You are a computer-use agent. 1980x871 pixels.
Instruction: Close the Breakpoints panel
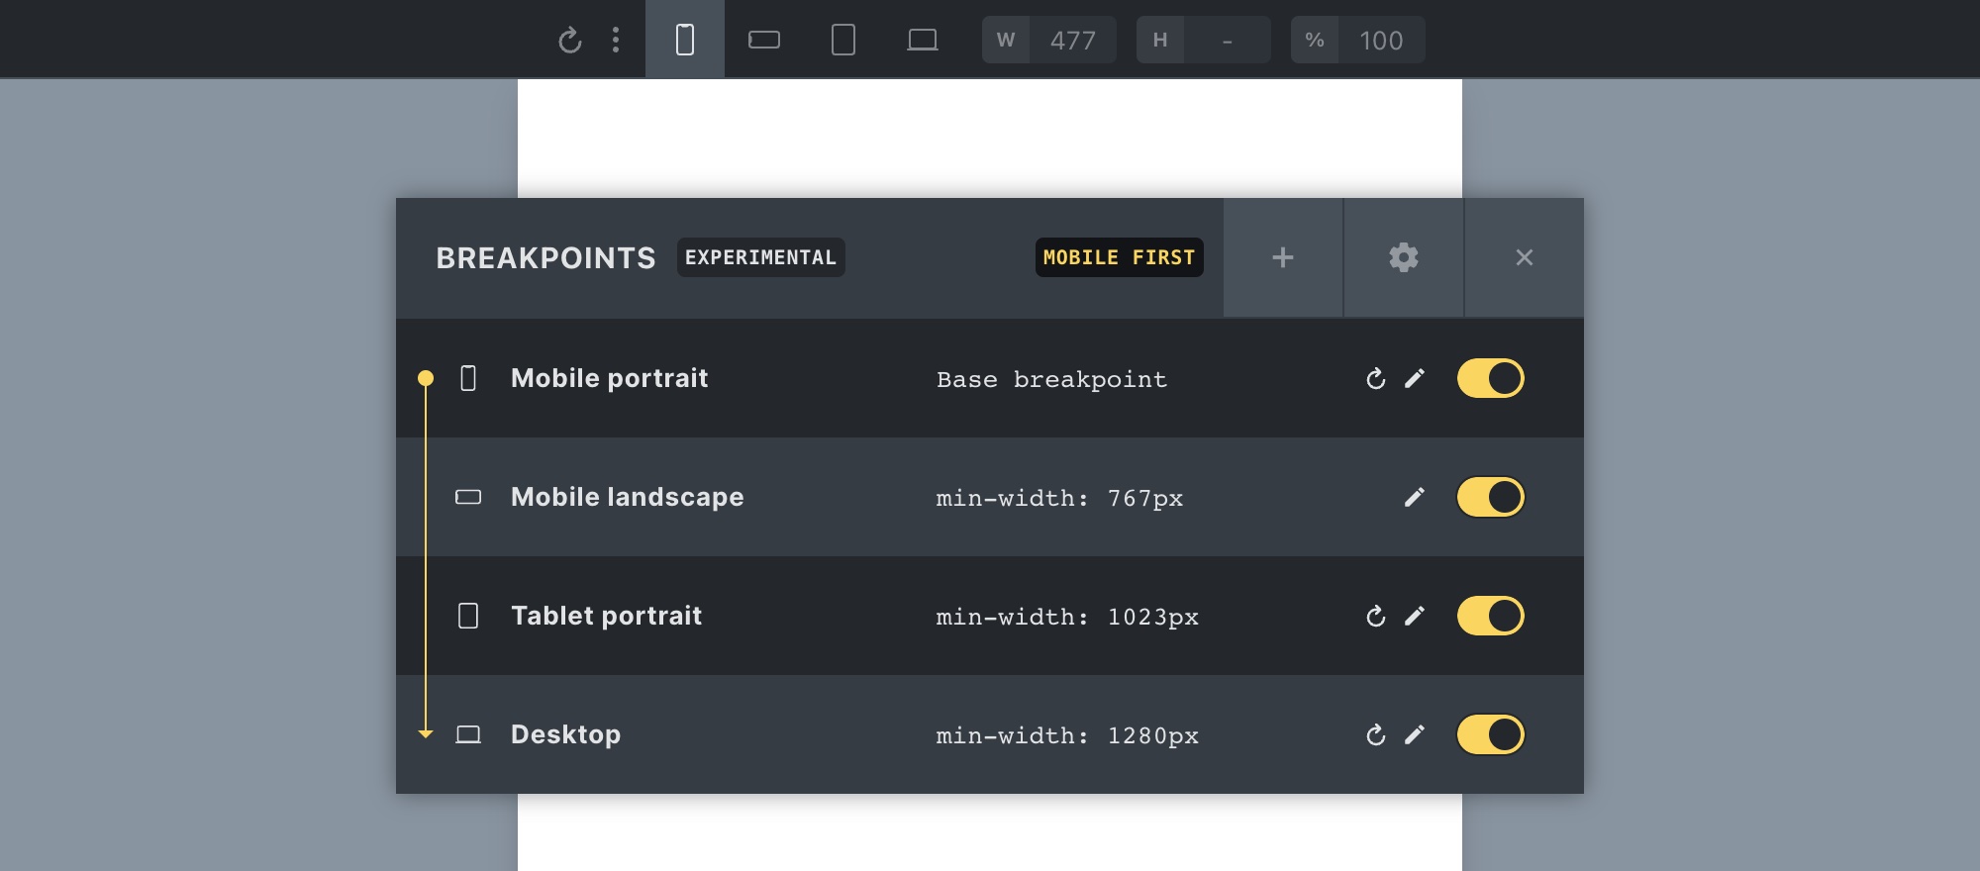tap(1524, 257)
